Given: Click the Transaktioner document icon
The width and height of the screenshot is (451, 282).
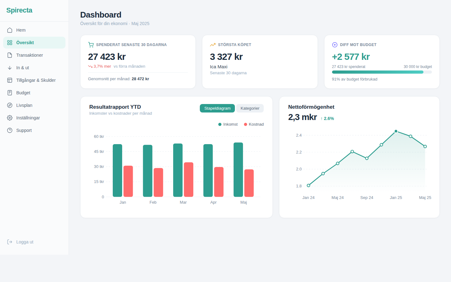Looking at the screenshot, I should point(10,55).
